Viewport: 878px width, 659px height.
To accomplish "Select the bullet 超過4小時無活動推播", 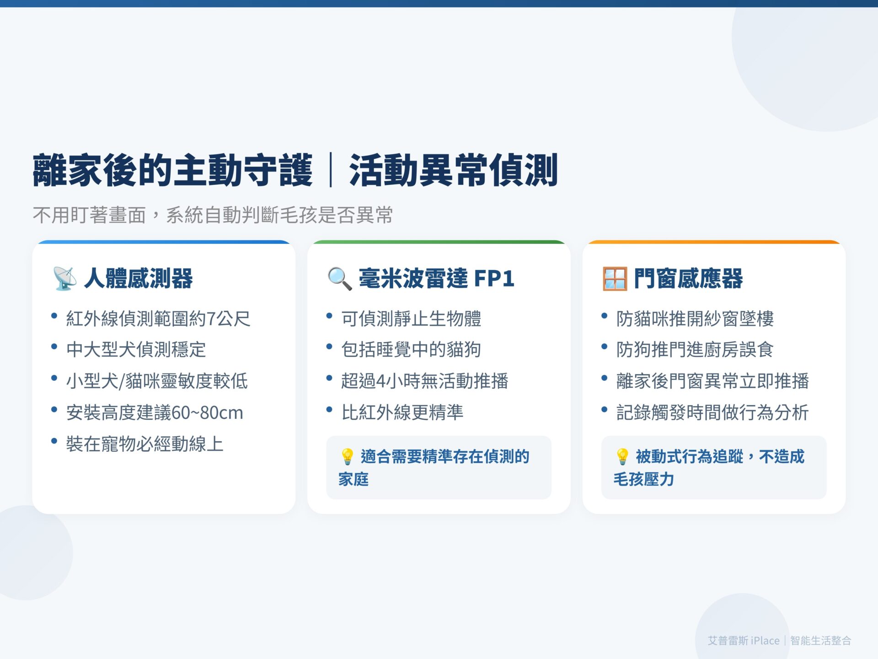I will tap(425, 381).
